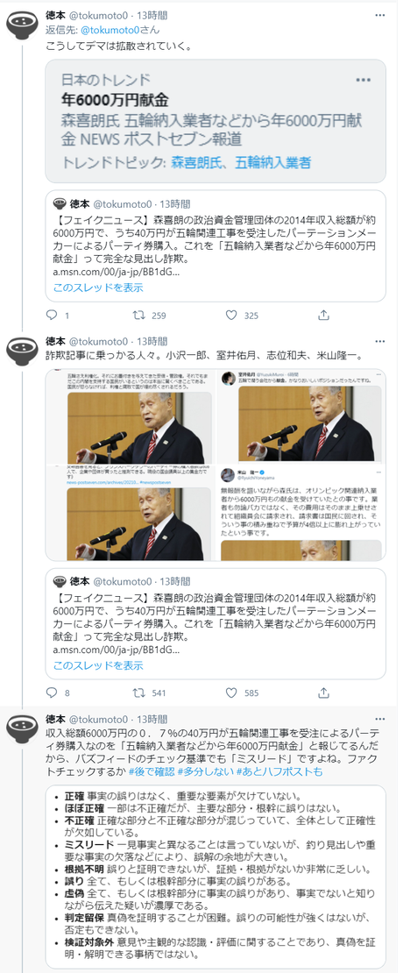The width and height of the screenshot is (403, 973).
Task: Click このスレッドを表示 in second quoted tweet
Action: (98, 664)
